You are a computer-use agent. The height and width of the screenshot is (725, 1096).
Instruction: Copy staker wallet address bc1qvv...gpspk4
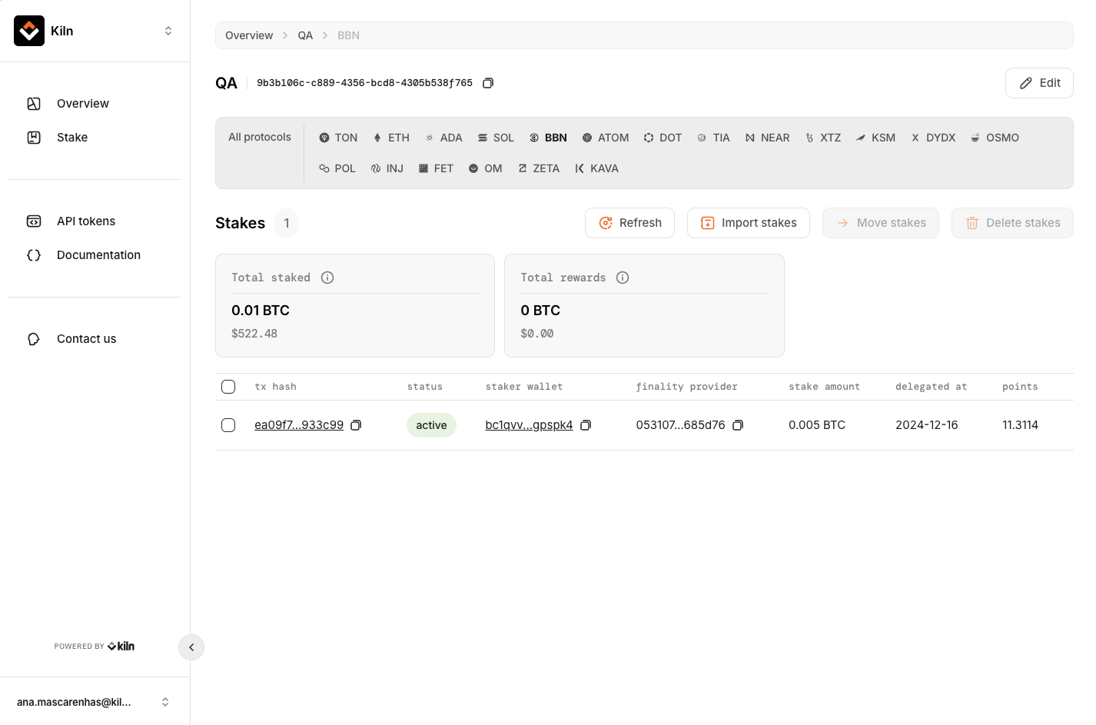(x=586, y=425)
